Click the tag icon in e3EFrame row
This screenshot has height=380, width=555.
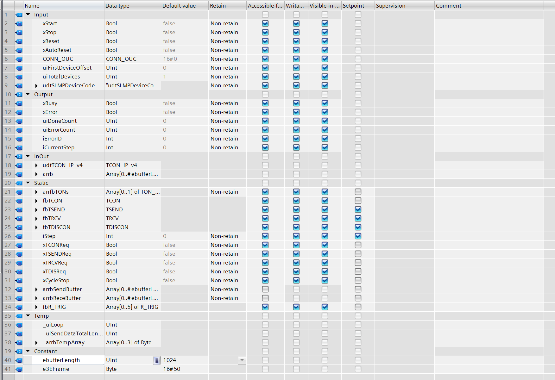[x=19, y=369]
